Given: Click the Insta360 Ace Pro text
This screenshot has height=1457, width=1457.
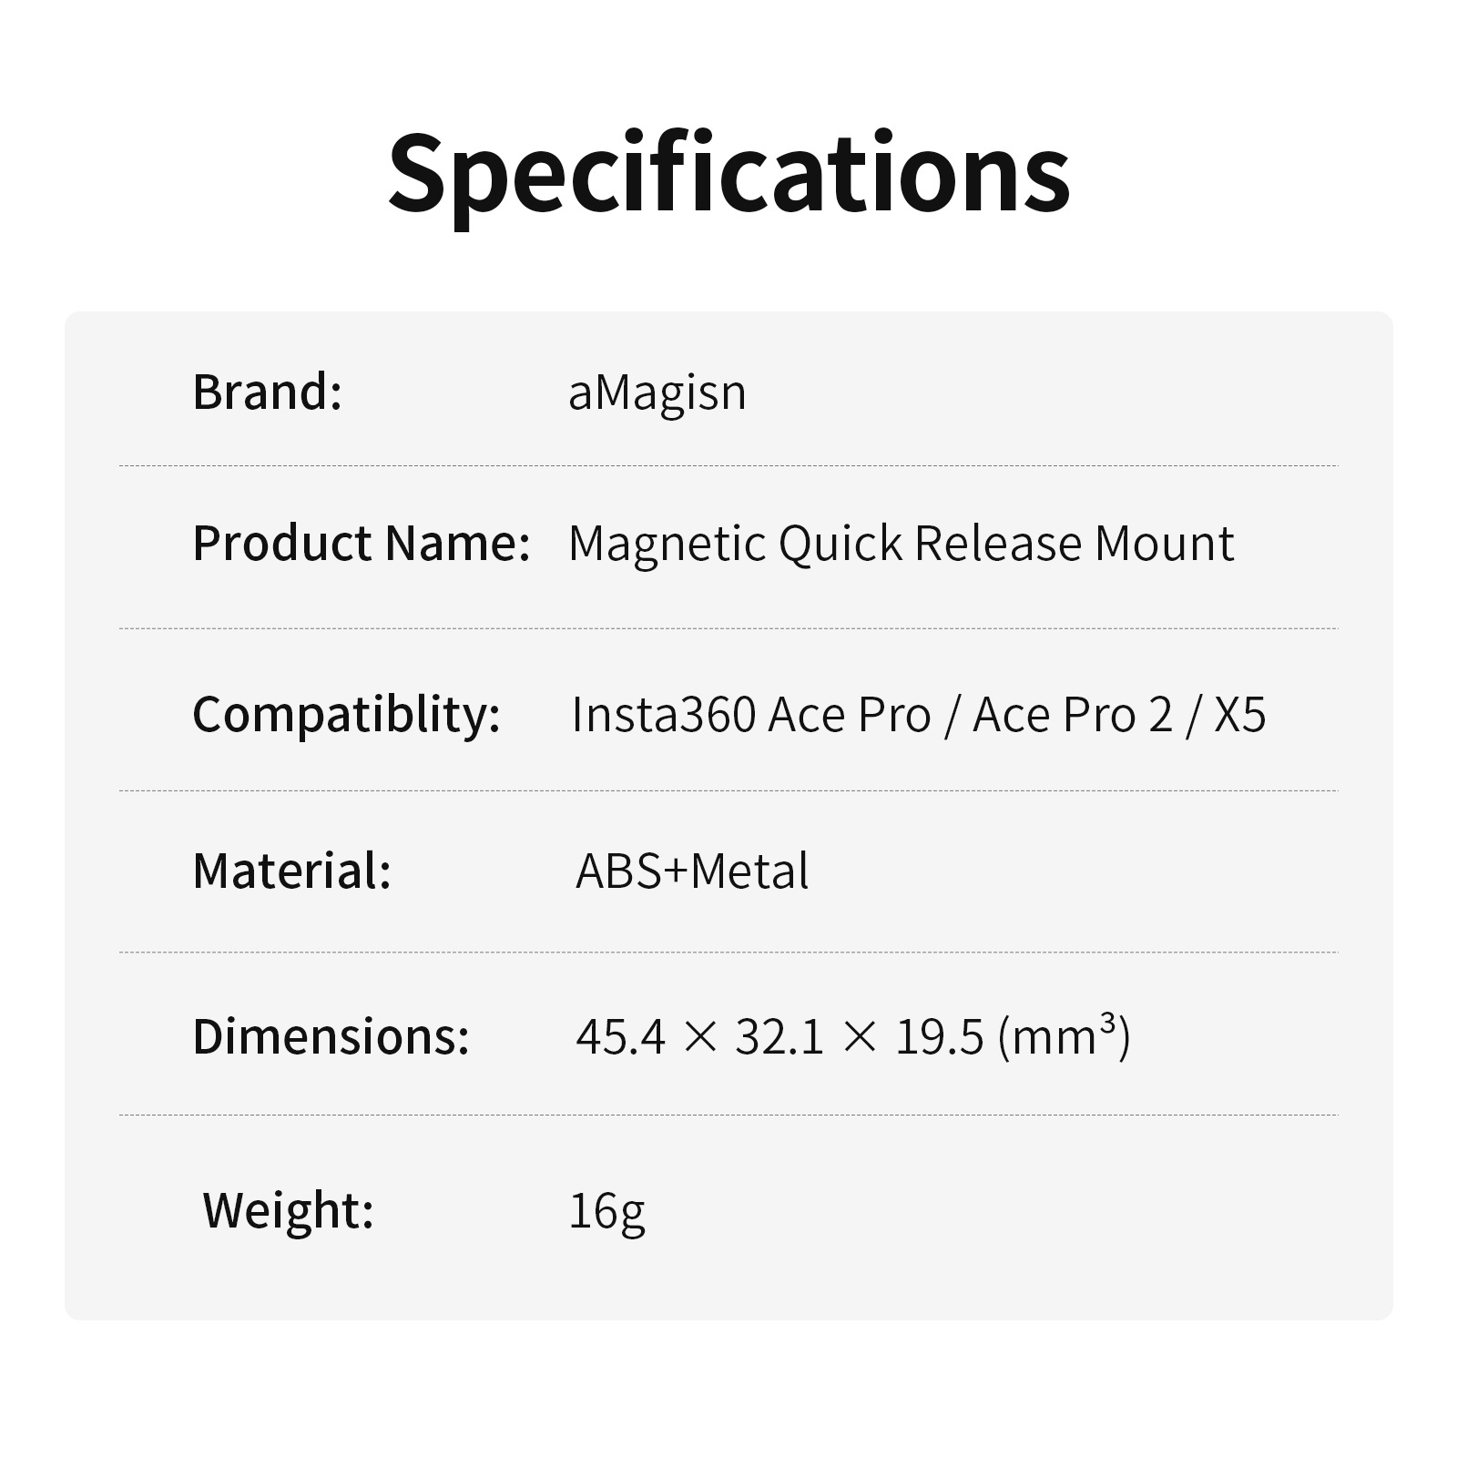Looking at the screenshot, I should coord(751,714).
